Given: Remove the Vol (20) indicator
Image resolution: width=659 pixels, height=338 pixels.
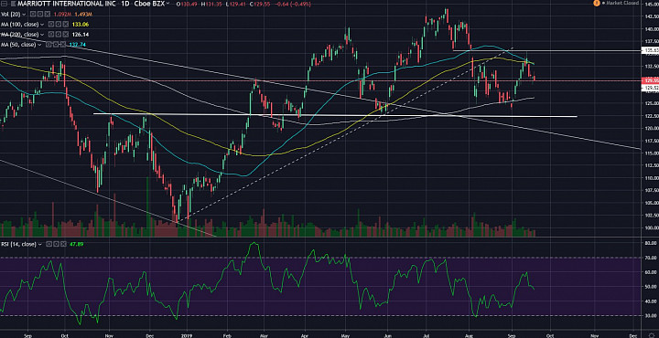Looking at the screenshot, I should 48,14.
